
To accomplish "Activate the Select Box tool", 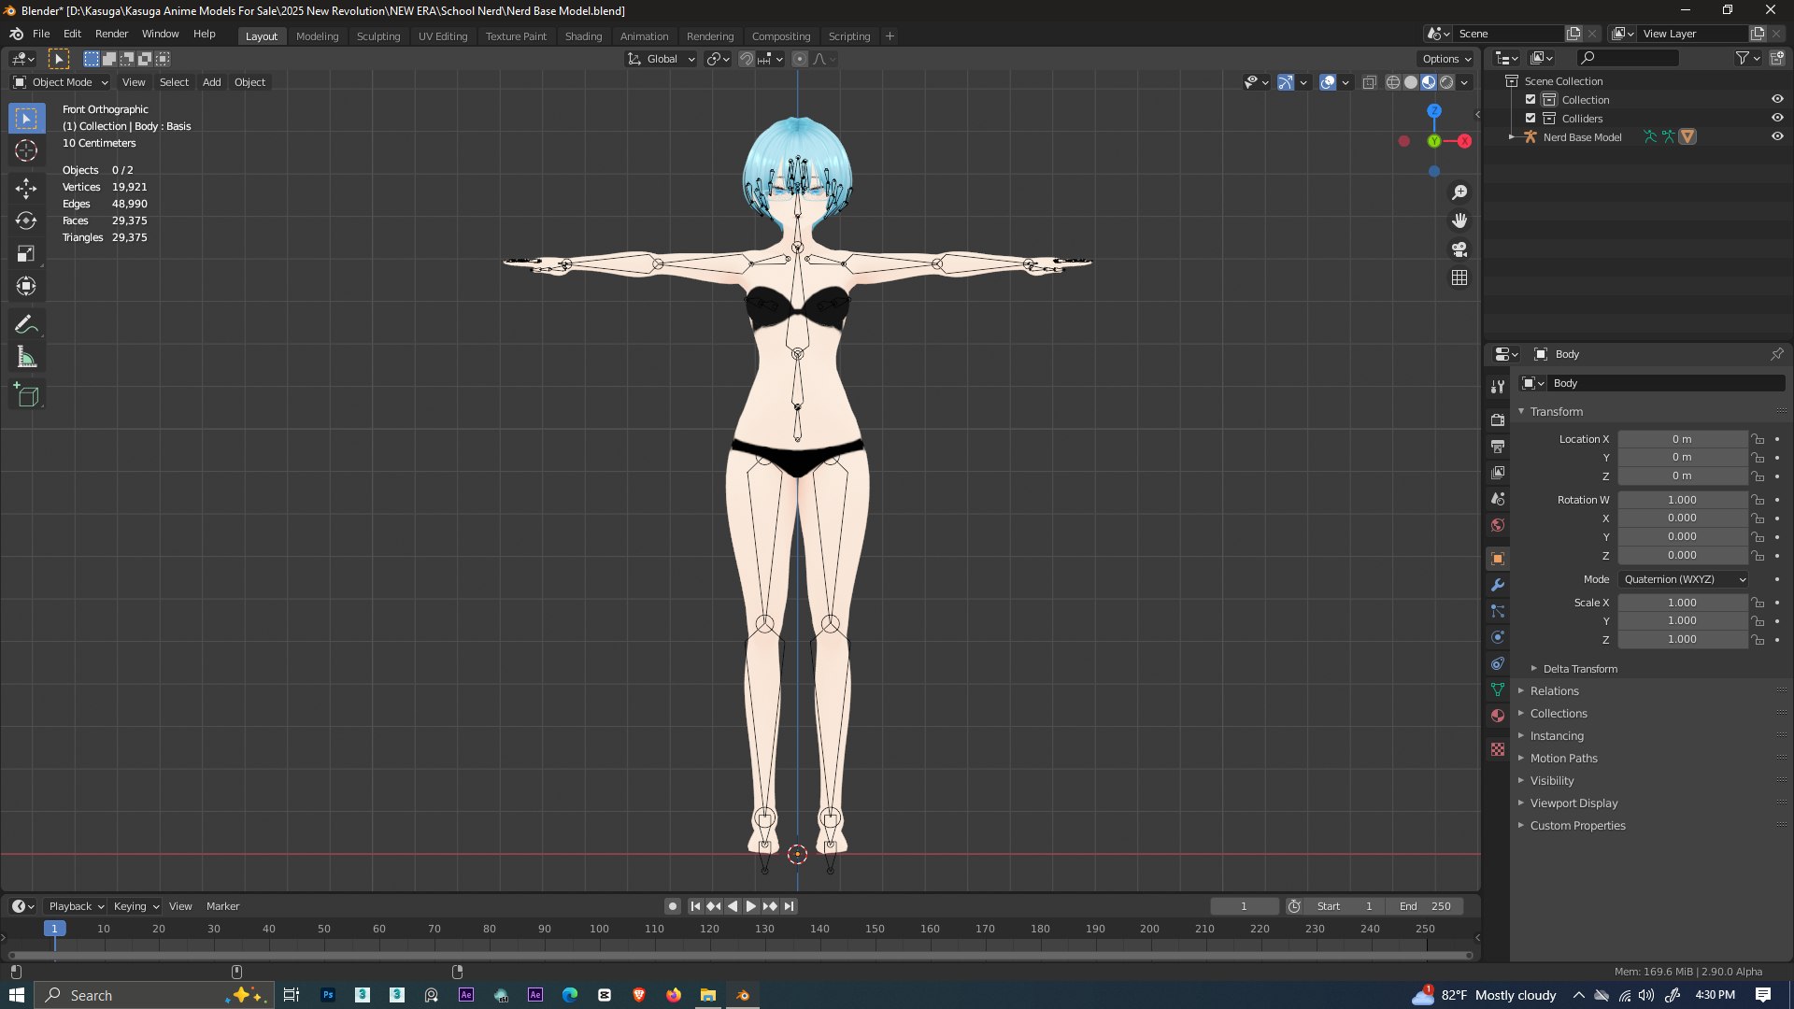I will (26, 119).
